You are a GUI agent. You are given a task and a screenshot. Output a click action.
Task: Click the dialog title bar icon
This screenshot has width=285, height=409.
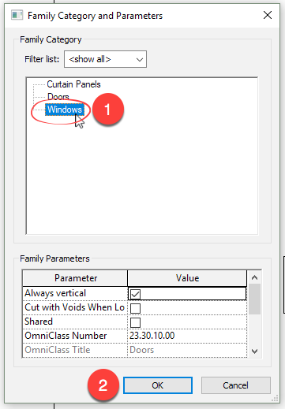coord(17,15)
